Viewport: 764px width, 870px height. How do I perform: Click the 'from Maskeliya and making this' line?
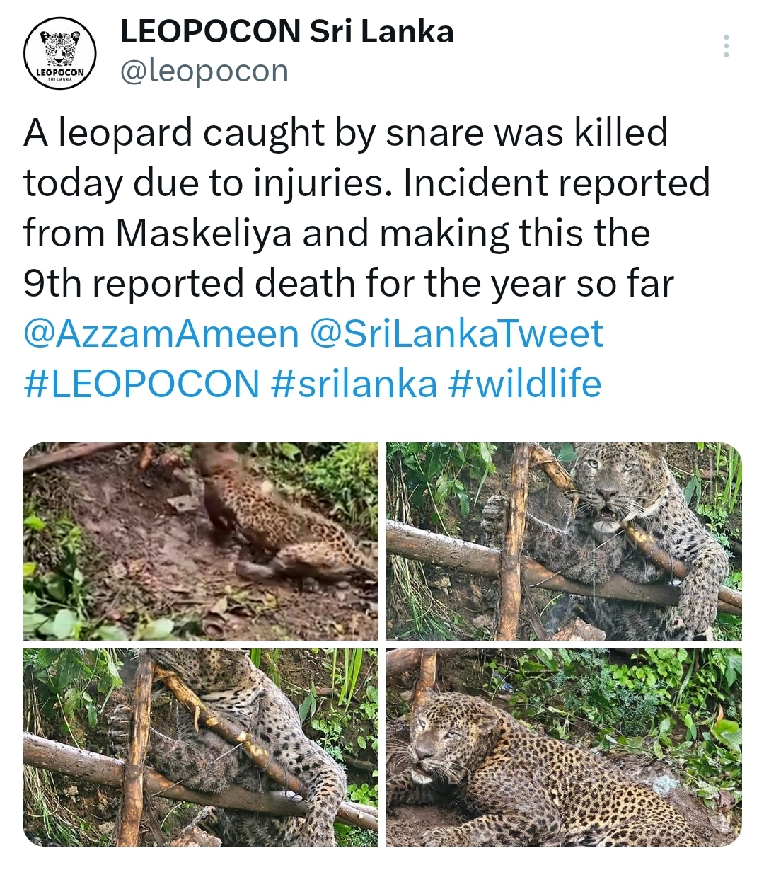(337, 233)
